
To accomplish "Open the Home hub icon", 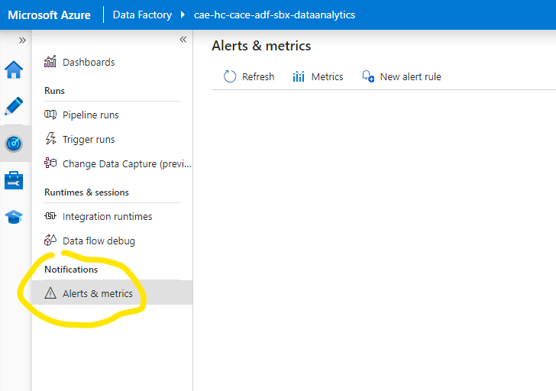I will (x=14, y=70).
